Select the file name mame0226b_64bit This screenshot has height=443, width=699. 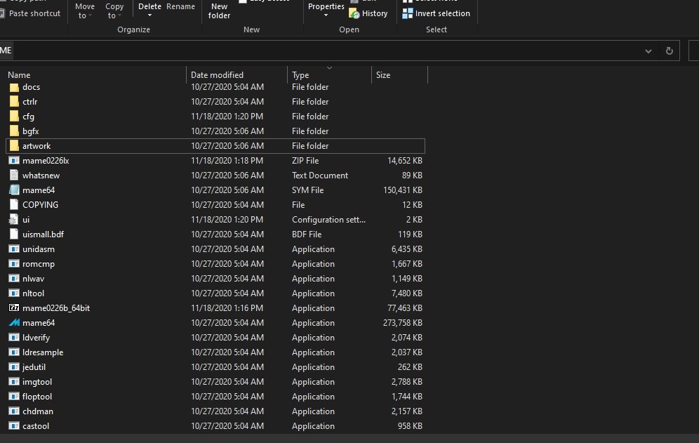click(56, 308)
